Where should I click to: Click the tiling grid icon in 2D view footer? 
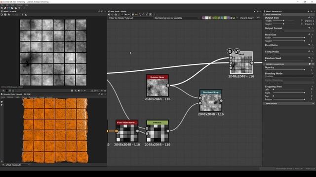tap(72, 90)
